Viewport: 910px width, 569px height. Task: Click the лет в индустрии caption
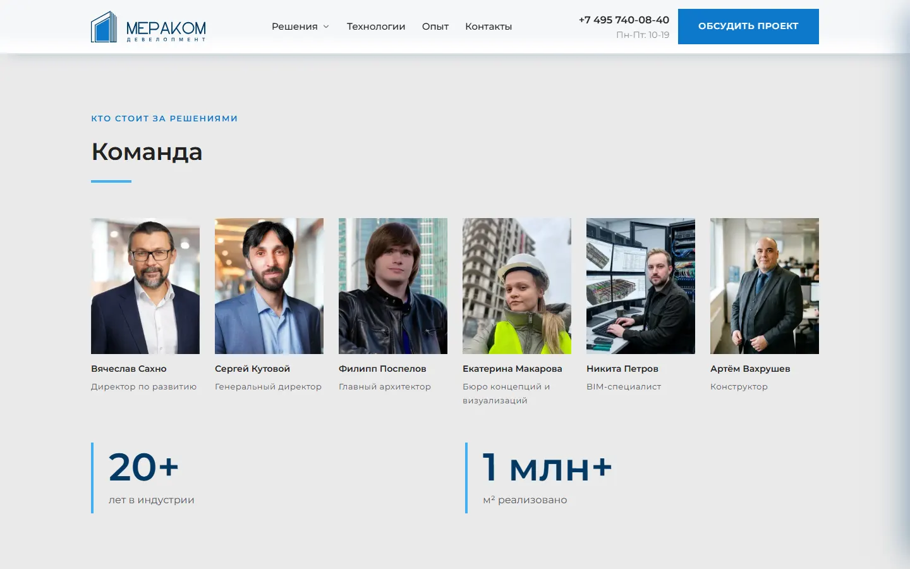click(x=151, y=499)
